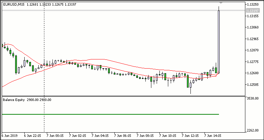264x140 pixels.
Task: Click the 7 Jun 12:15 time label
Action: tap(190, 135)
